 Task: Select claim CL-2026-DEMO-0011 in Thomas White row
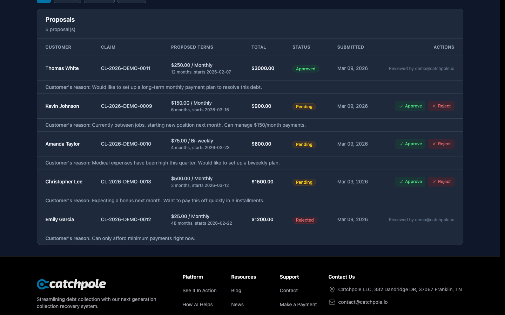(126, 68)
